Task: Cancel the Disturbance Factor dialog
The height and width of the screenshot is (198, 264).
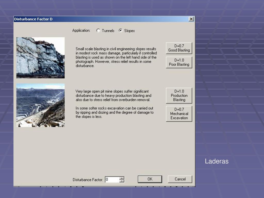Action: point(180,179)
